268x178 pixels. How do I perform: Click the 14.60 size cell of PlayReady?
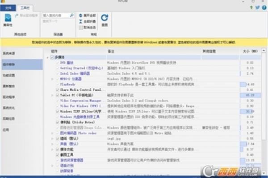pyautogui.click(x=250, y=84)
